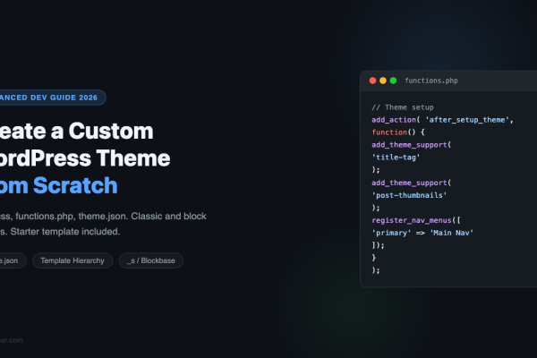Click the register_nav_menus code line
This screenshot has width=537, height=358.
[x=416, y=220]
